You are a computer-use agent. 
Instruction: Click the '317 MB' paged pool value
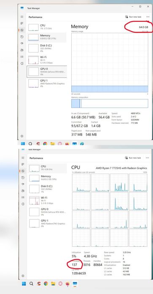(x=77, y=134)
